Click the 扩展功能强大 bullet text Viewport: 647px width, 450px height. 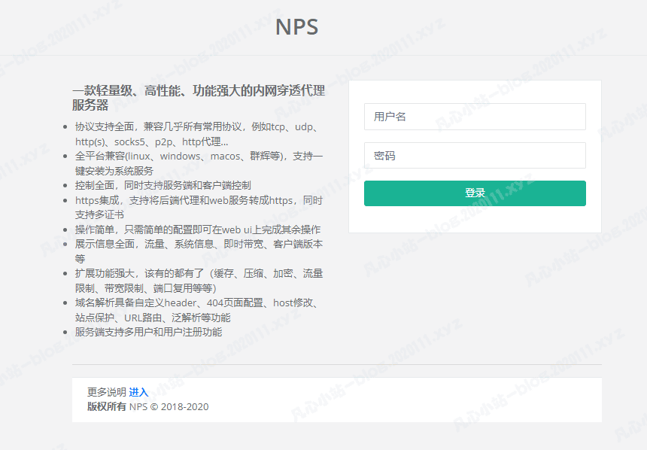(199, 281)
